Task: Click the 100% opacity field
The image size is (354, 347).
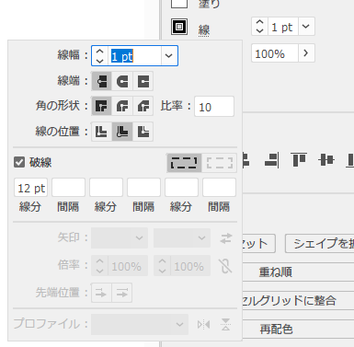Action: [x=275, y=53]
